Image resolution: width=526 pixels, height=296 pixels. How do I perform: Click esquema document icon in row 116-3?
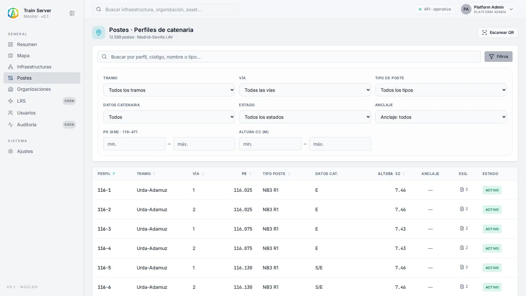tap(462, 228)
